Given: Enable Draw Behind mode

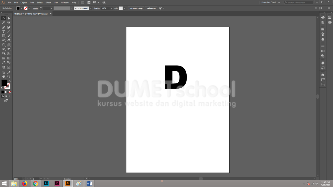Looking at the screenshot, I should pos(6,96).
